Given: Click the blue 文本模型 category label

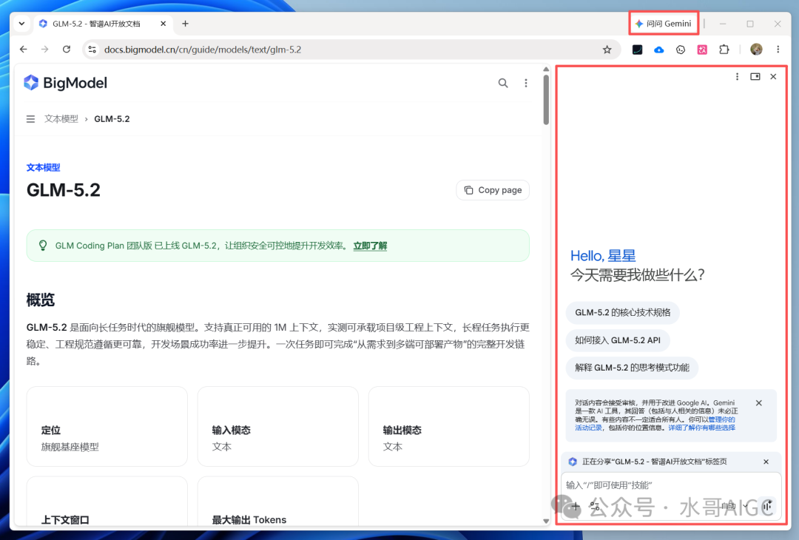Looking at the screenshot, I should coord(44,168).
